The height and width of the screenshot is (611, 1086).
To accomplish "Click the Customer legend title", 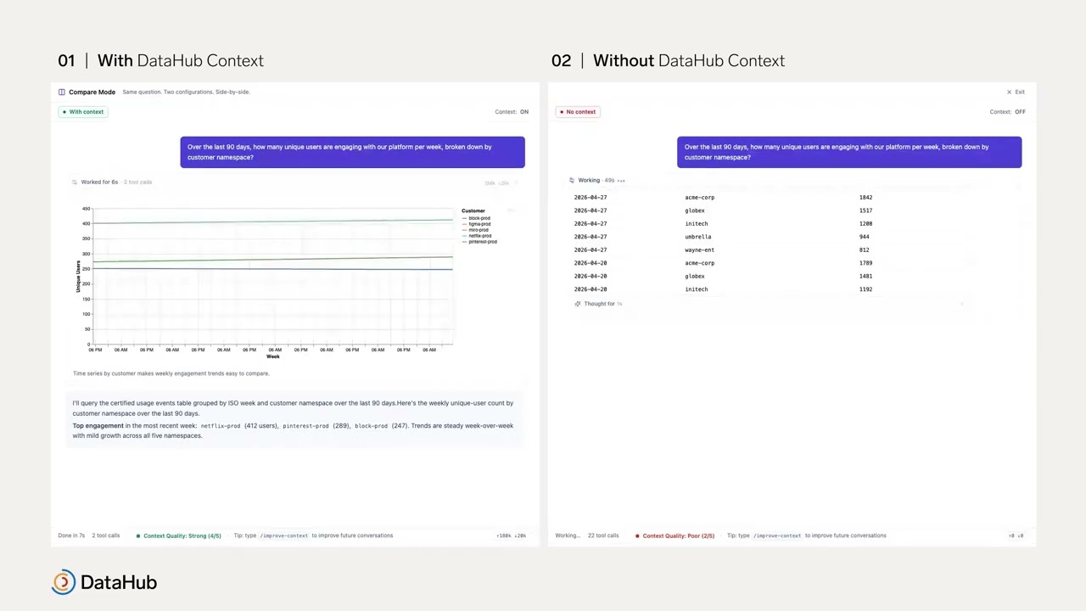I will [x=473, y=210].
